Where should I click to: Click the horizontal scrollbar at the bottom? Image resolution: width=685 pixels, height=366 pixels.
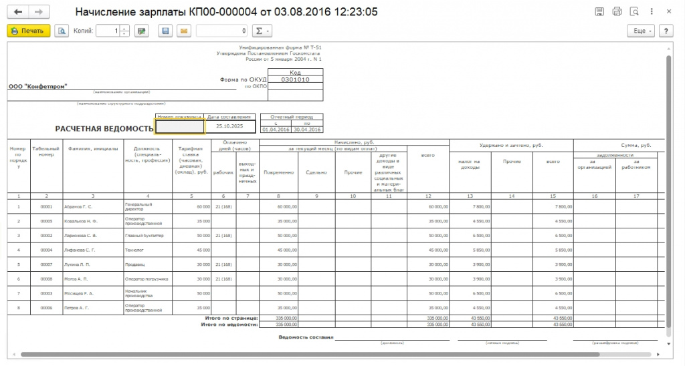tap(310, 354)
